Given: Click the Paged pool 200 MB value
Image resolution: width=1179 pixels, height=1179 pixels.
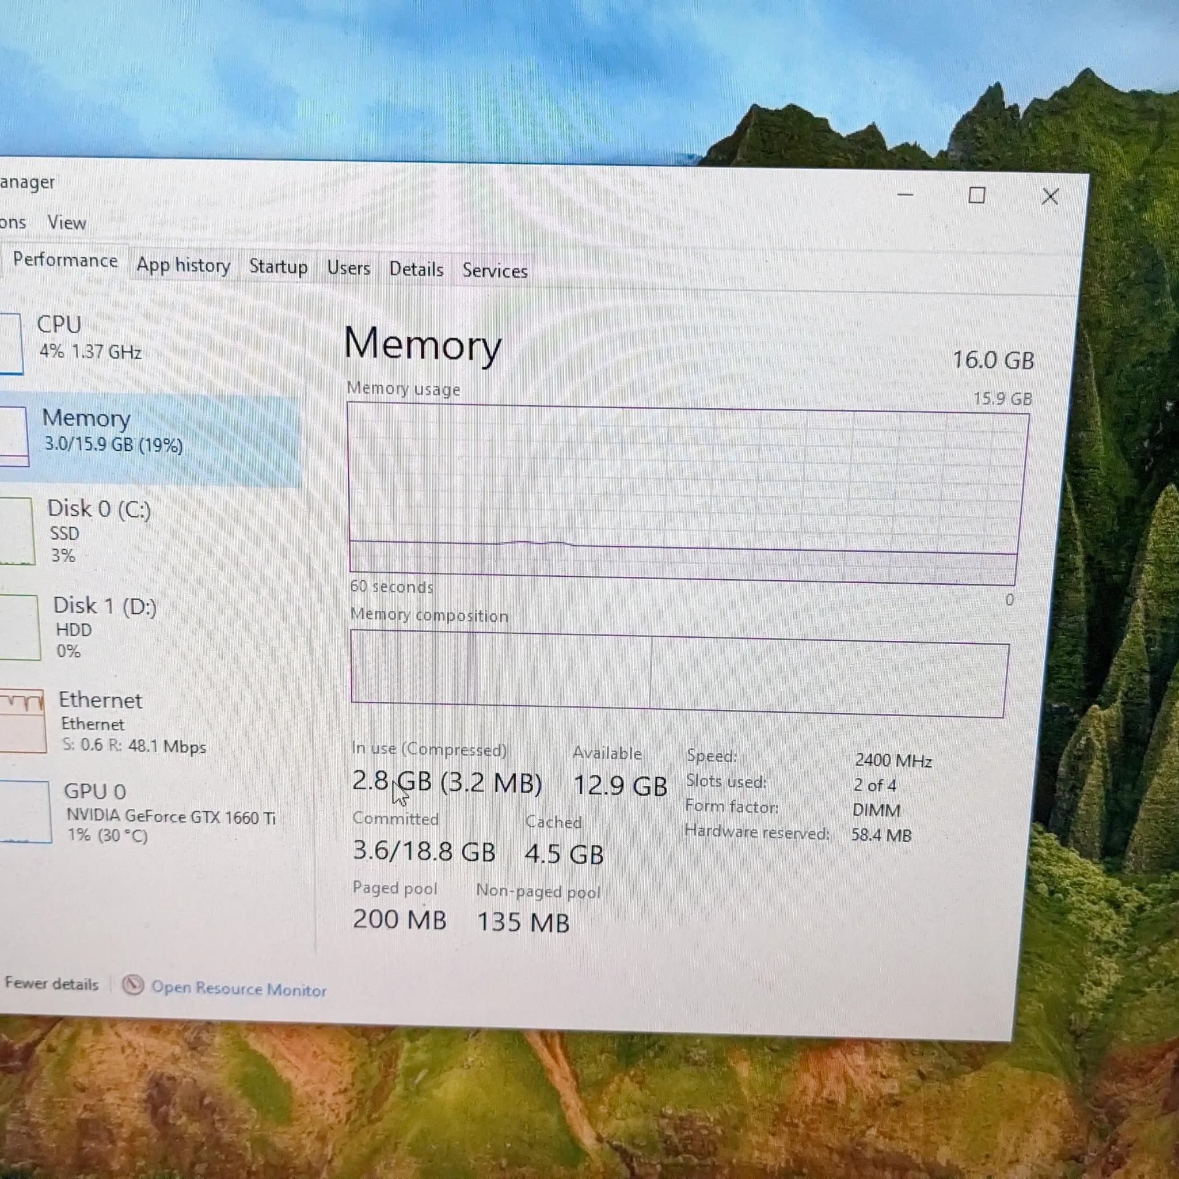Looking at the screenshot, I should (x=399, y=919).
